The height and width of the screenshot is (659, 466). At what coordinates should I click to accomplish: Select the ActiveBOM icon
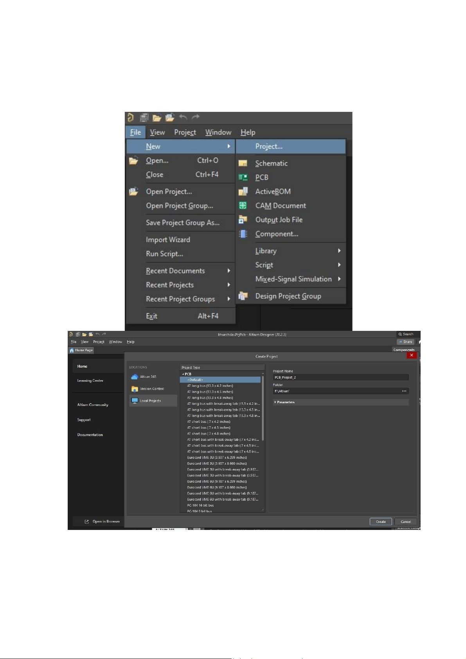(x=243, y=192)
